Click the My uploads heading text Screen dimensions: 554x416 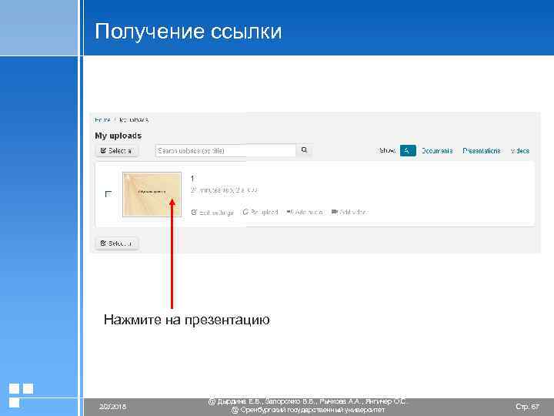(118, 136)
